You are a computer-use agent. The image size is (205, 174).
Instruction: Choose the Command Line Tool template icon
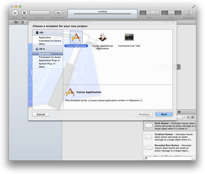[x=129, y=37]
